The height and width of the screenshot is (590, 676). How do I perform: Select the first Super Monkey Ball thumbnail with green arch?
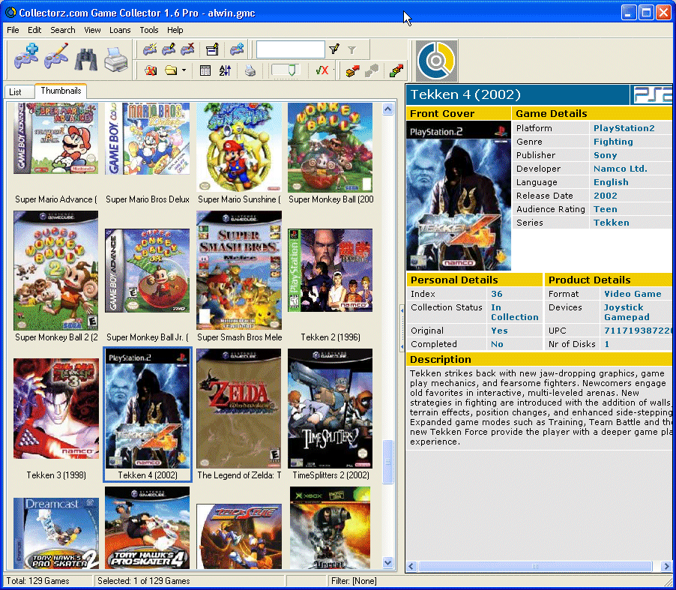[331, 147]
